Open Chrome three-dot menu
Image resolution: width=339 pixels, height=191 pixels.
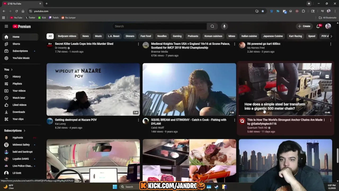[x=335, y=11]
